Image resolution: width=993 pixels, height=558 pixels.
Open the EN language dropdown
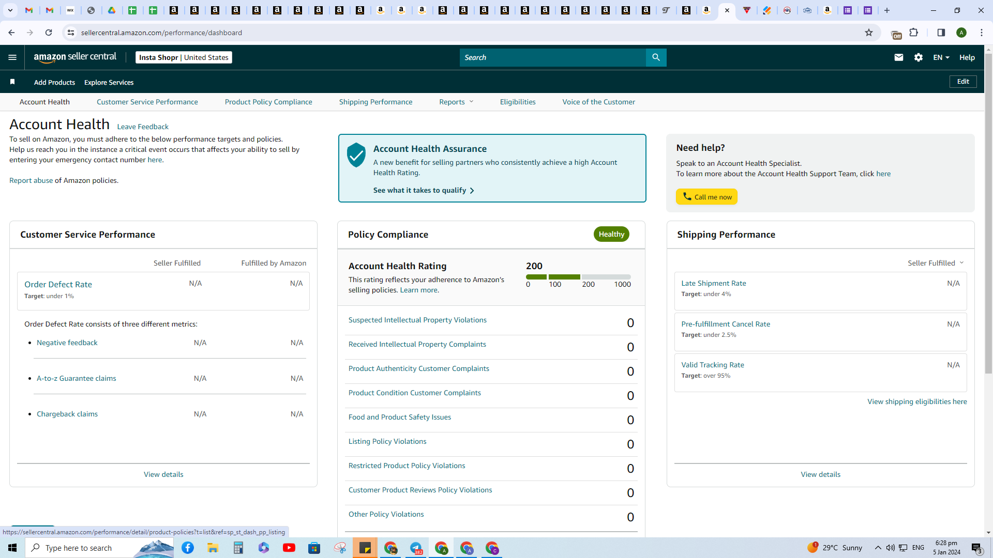tap(941, 57)
